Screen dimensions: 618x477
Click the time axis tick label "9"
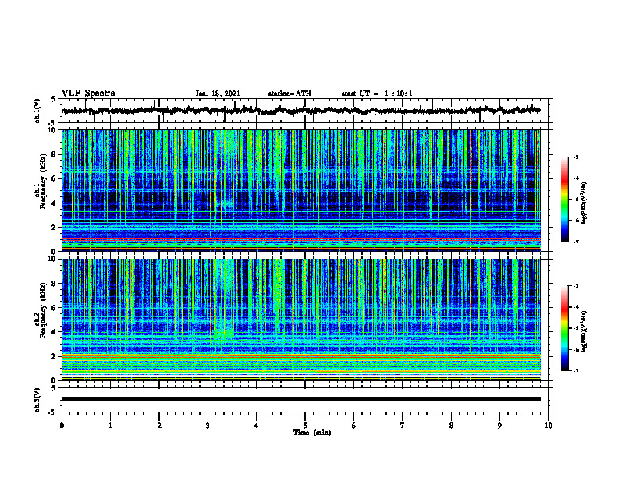pyautogui.click(x=499, y=426)
